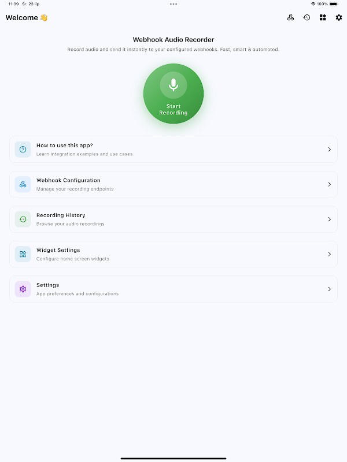Expand chevron on Webhook Configuration row
Viewport: 347px width, 462px height.
click(x=330, y=184)
